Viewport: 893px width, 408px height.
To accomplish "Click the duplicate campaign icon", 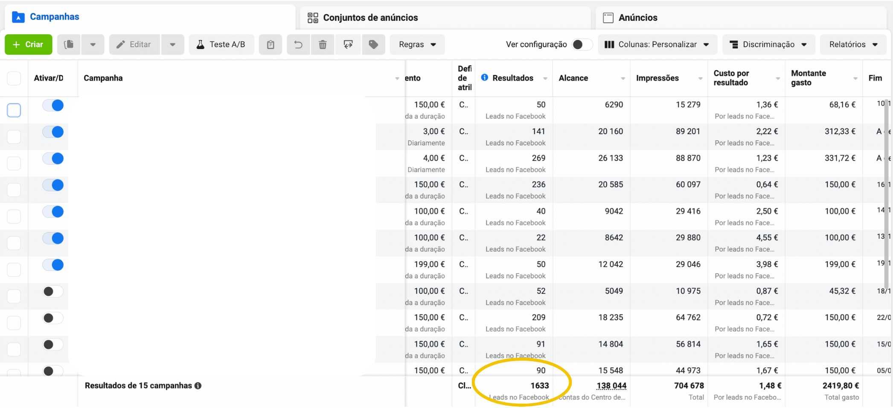I will pos(69,44).
